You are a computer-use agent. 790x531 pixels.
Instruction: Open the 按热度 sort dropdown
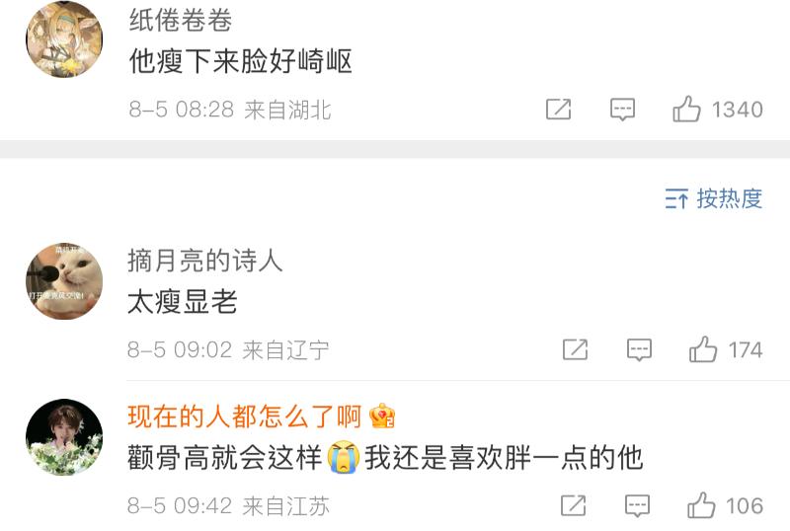(x=713, y=198)
